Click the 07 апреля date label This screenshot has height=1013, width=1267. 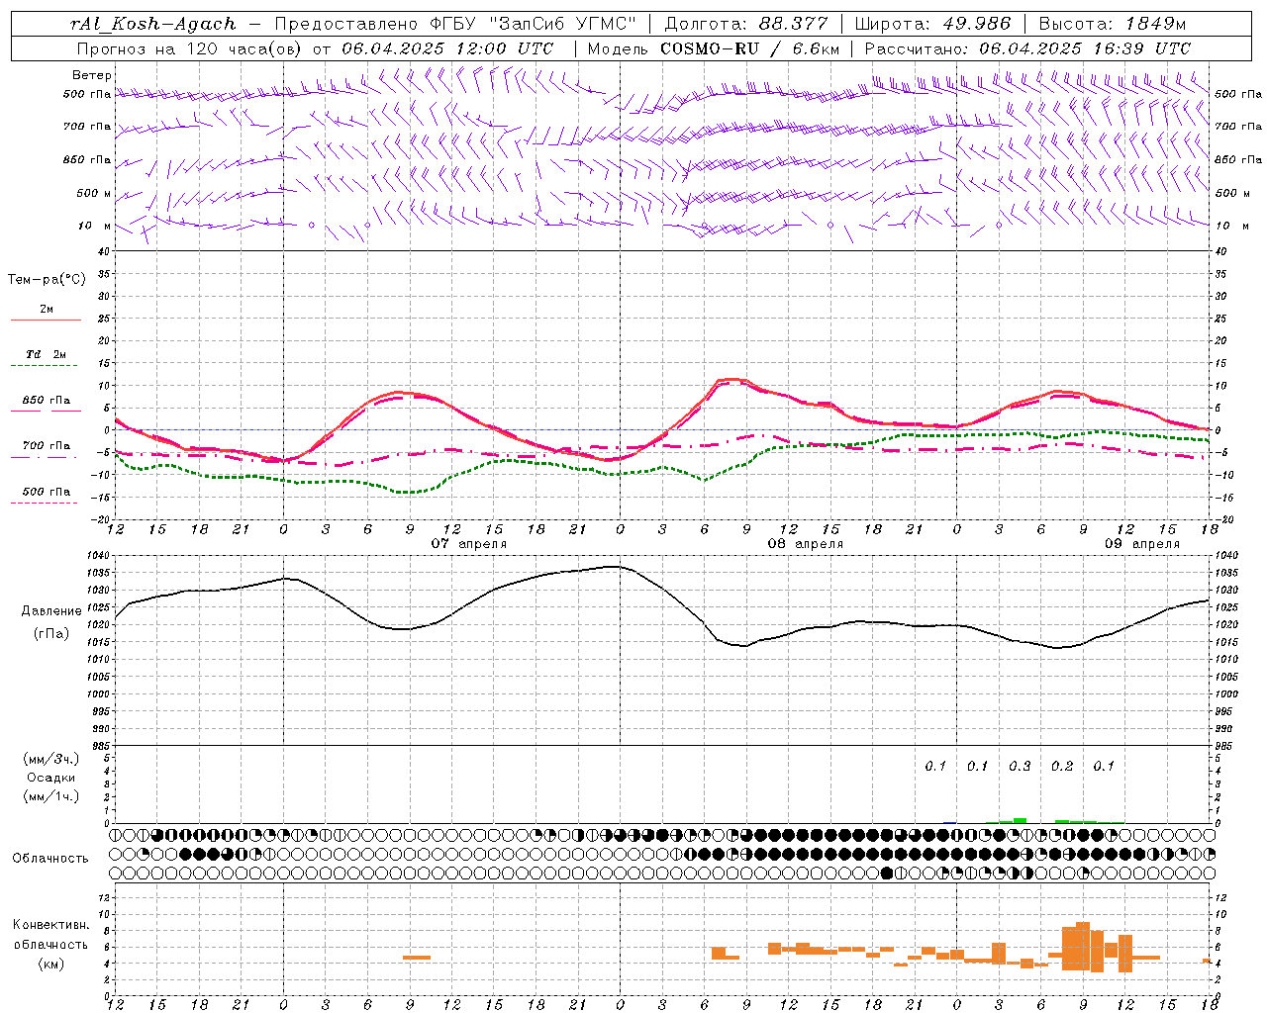(x=469, y=543)
